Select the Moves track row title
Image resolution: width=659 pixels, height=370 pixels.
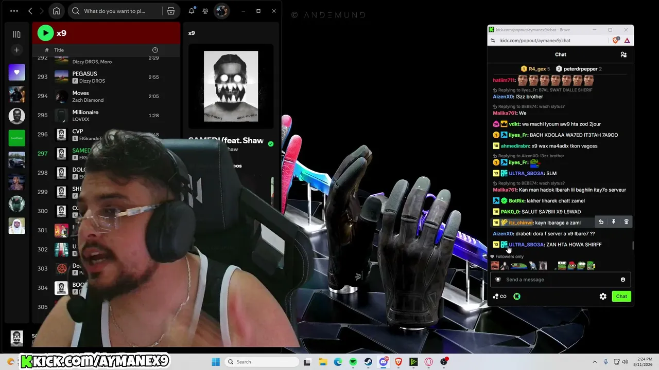[81, 93]
